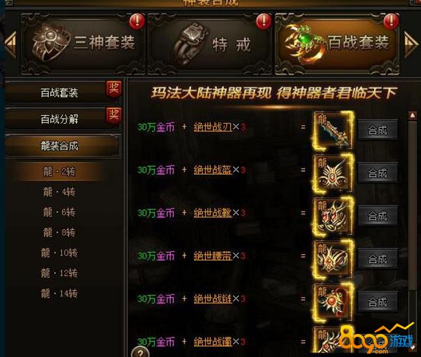Open the 三神套装 category tab
Screen dimensions: 421x357
pyautogui.click(x=83, y=44)
